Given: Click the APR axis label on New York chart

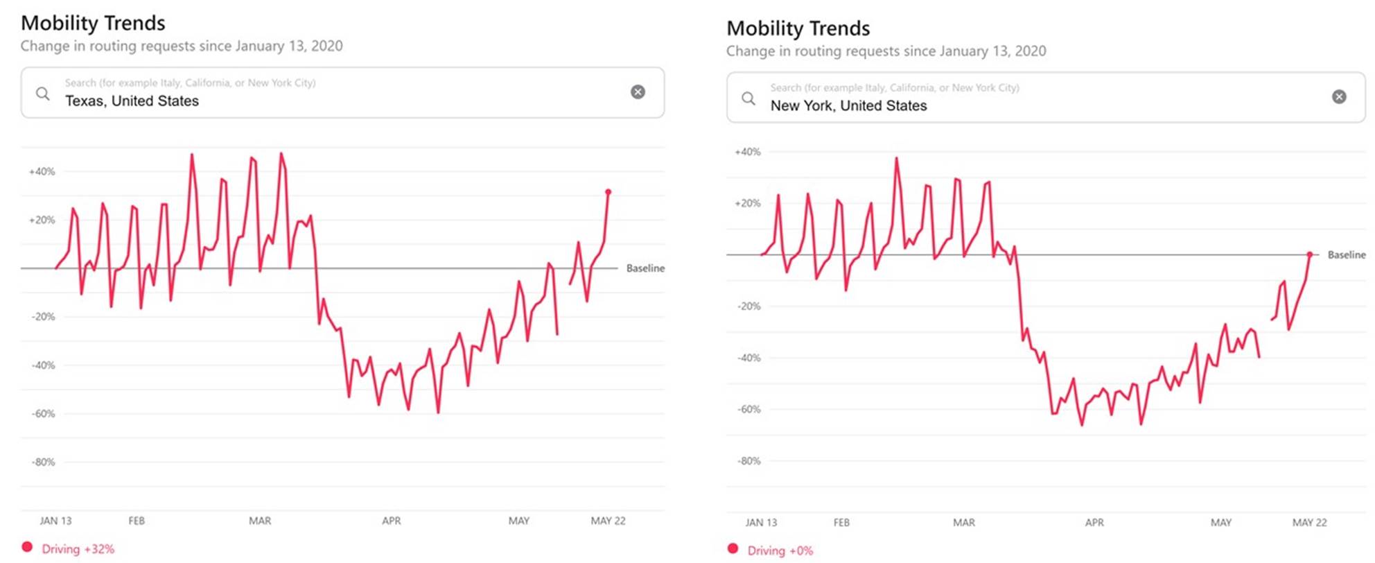Looking at the screenshot, I should click(x=1094, y=522).
